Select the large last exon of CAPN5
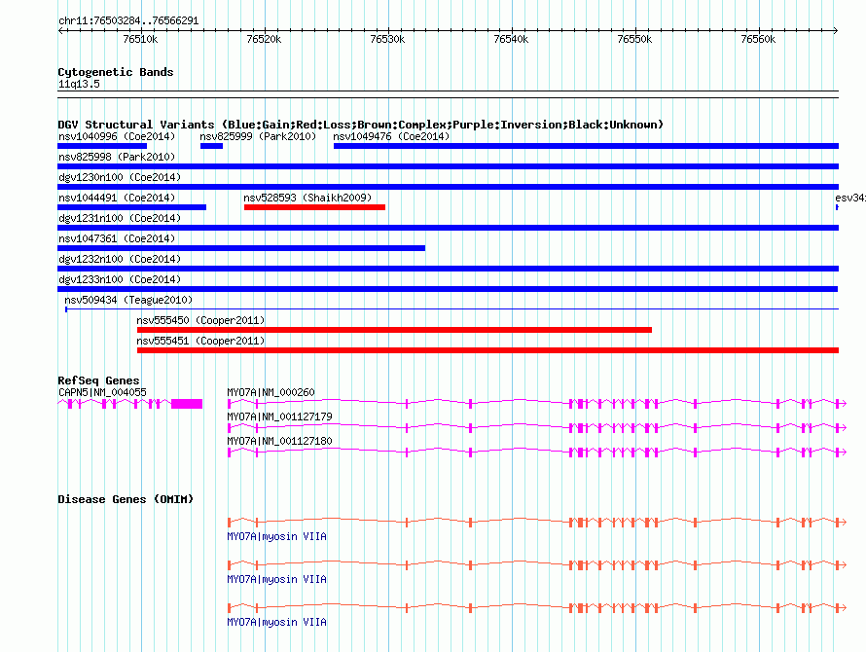The width and height of the screenshot is (866, 652). click(x=187, y=404)
